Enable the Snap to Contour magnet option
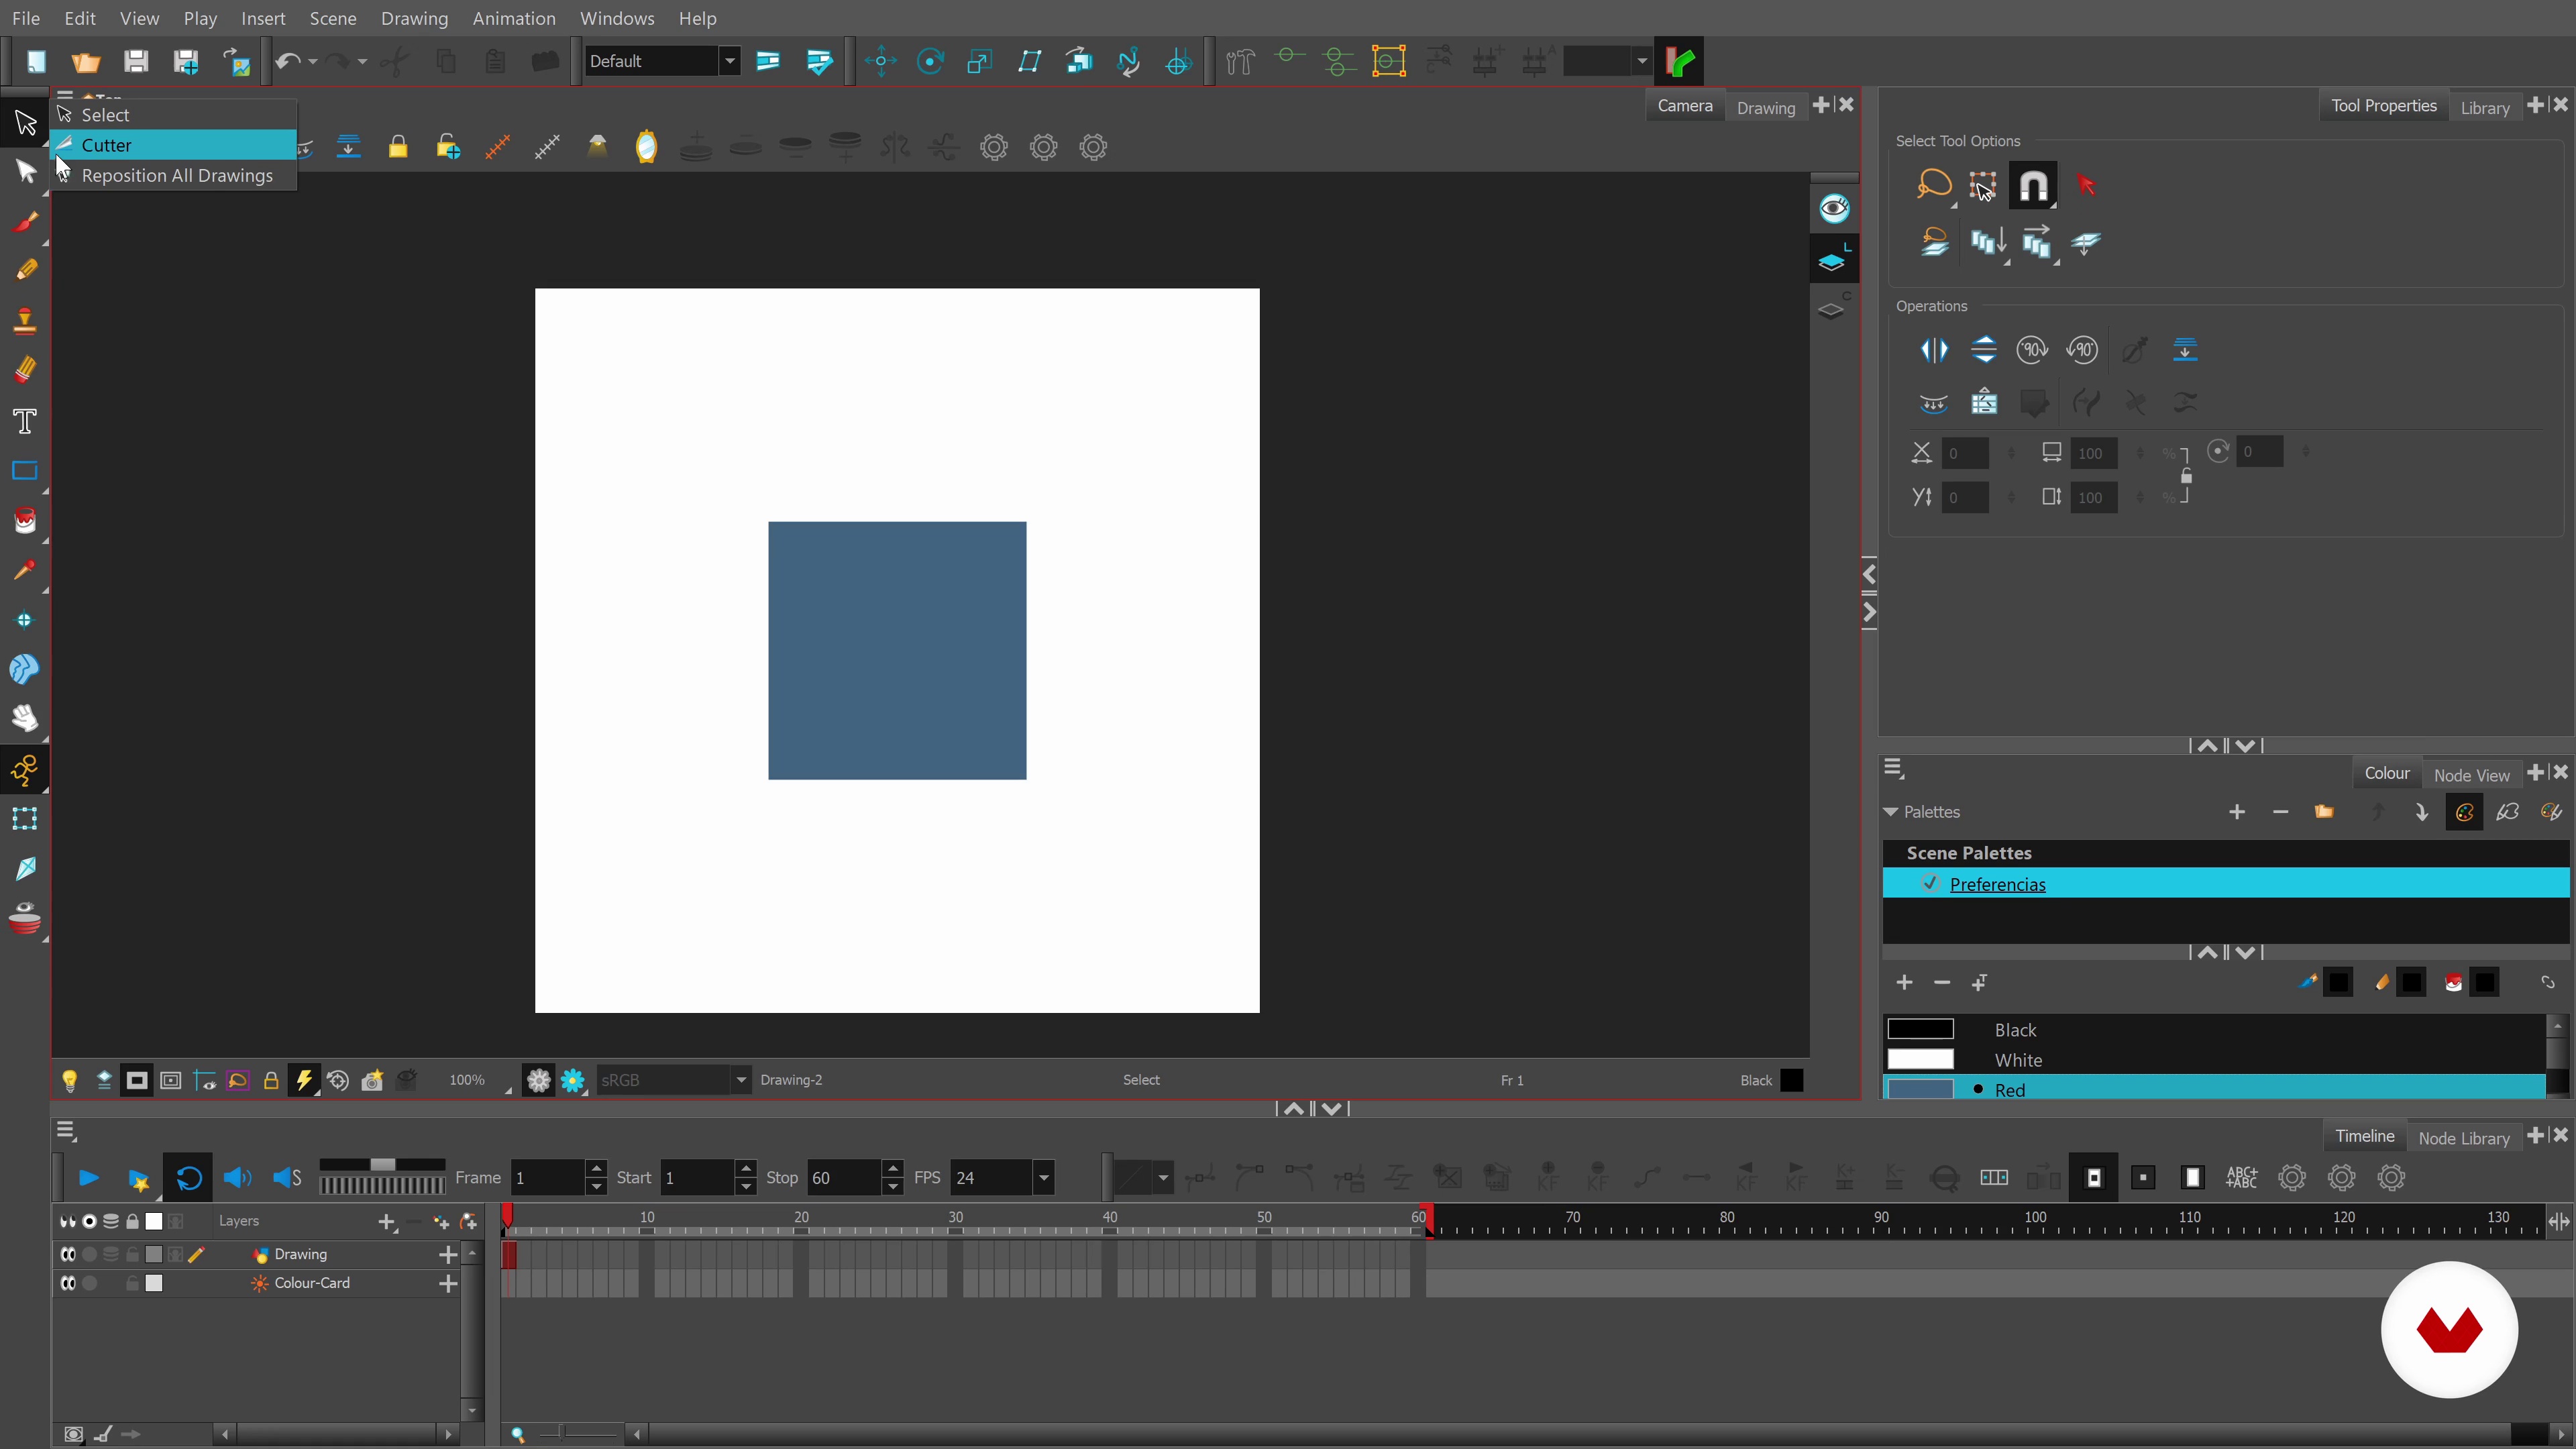 (2033, 185)
